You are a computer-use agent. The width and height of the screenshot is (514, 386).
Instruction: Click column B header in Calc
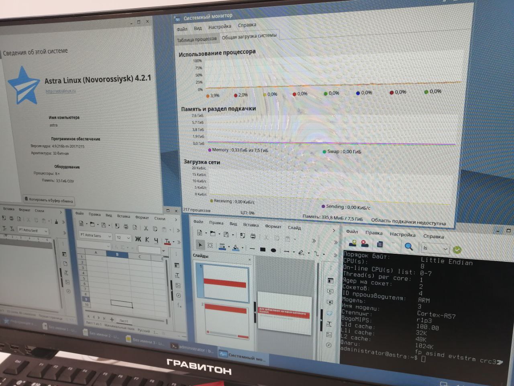(x=117, y=254)
